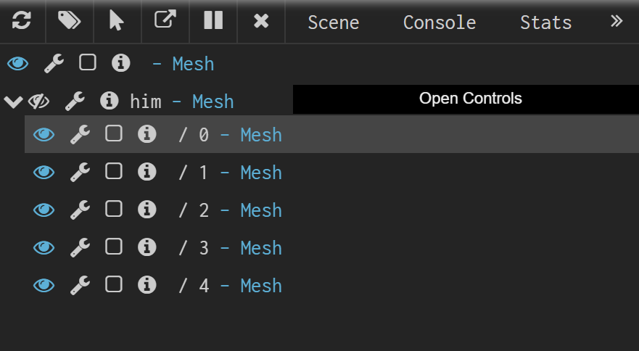
Task: Click the tags icon in the toolbar
Action: tap(70, 20)
